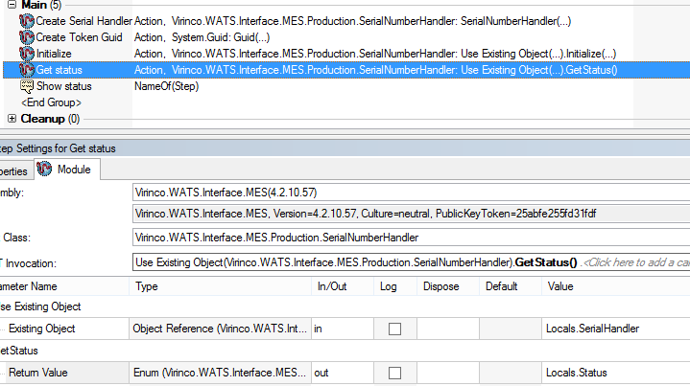Screen dimensions: 690x386
Task: Toggle Log checkbox for Existing Object
Action: [394, 329]
